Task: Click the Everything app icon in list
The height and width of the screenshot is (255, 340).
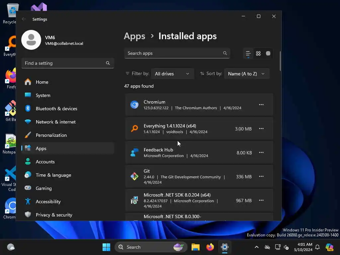Action: pos(134,128)
